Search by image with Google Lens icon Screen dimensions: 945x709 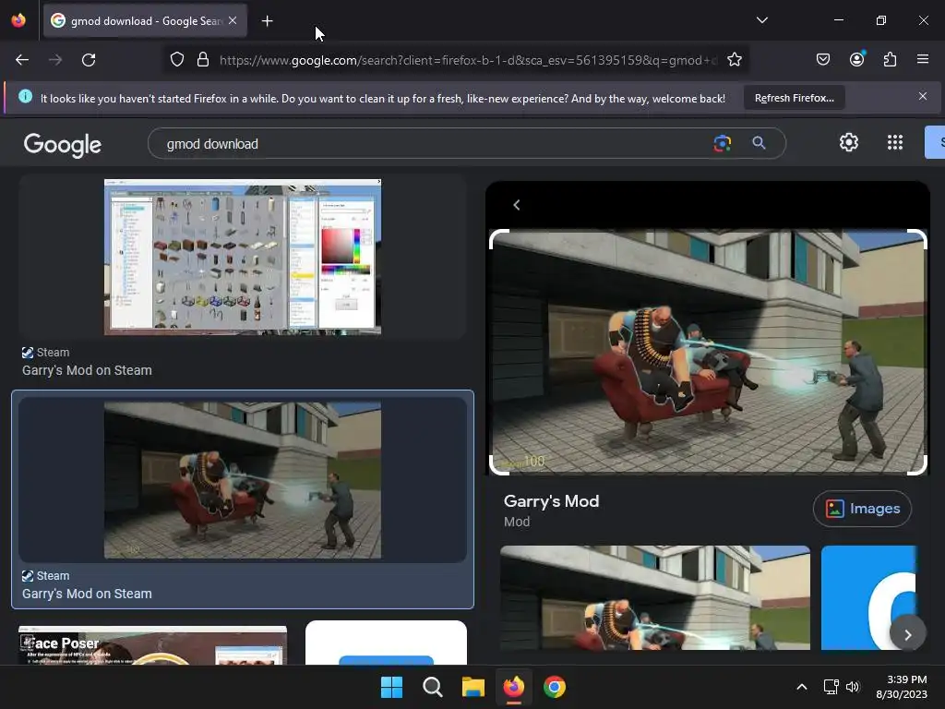pos(722,143)
